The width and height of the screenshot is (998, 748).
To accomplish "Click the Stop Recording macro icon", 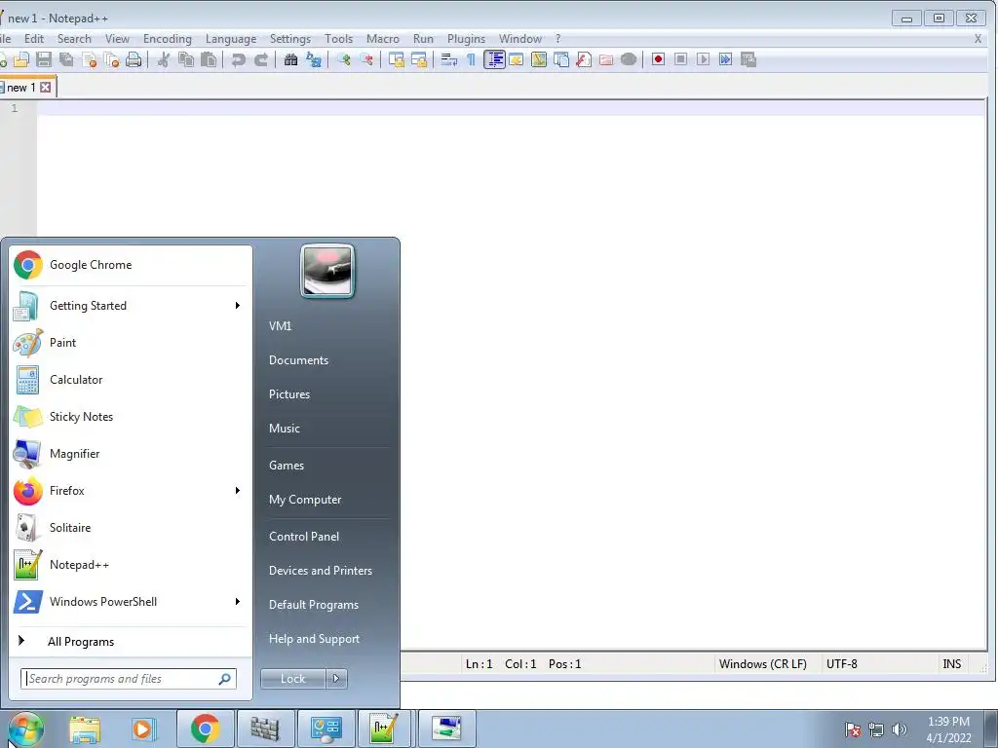I will coord(680,59).
